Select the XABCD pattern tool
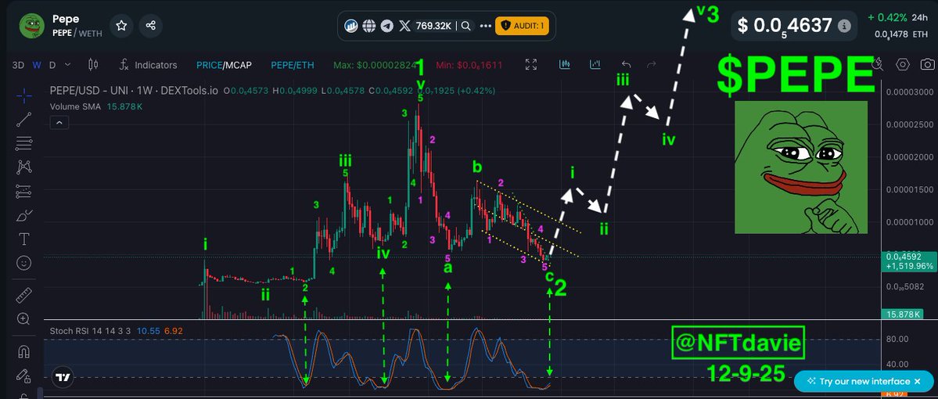 pos(24,167)
